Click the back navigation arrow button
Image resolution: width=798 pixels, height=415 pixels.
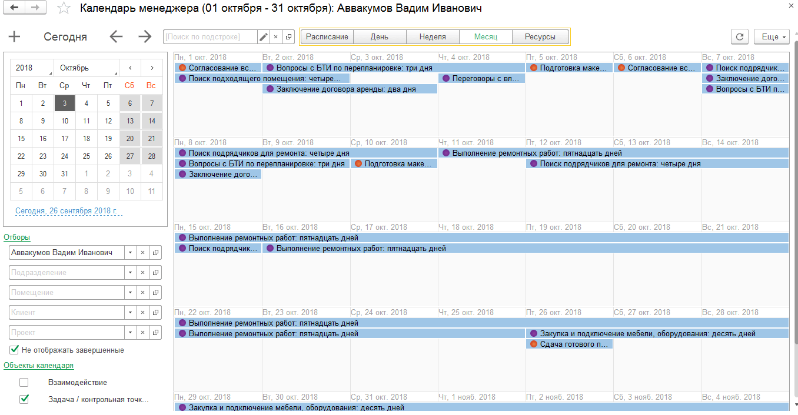pos(15,8)
